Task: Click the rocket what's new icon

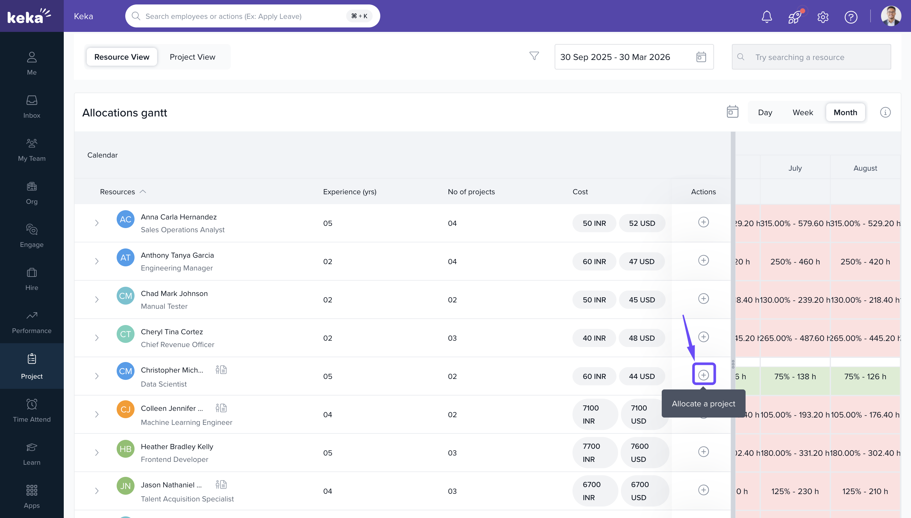Action: pos(794,16)
